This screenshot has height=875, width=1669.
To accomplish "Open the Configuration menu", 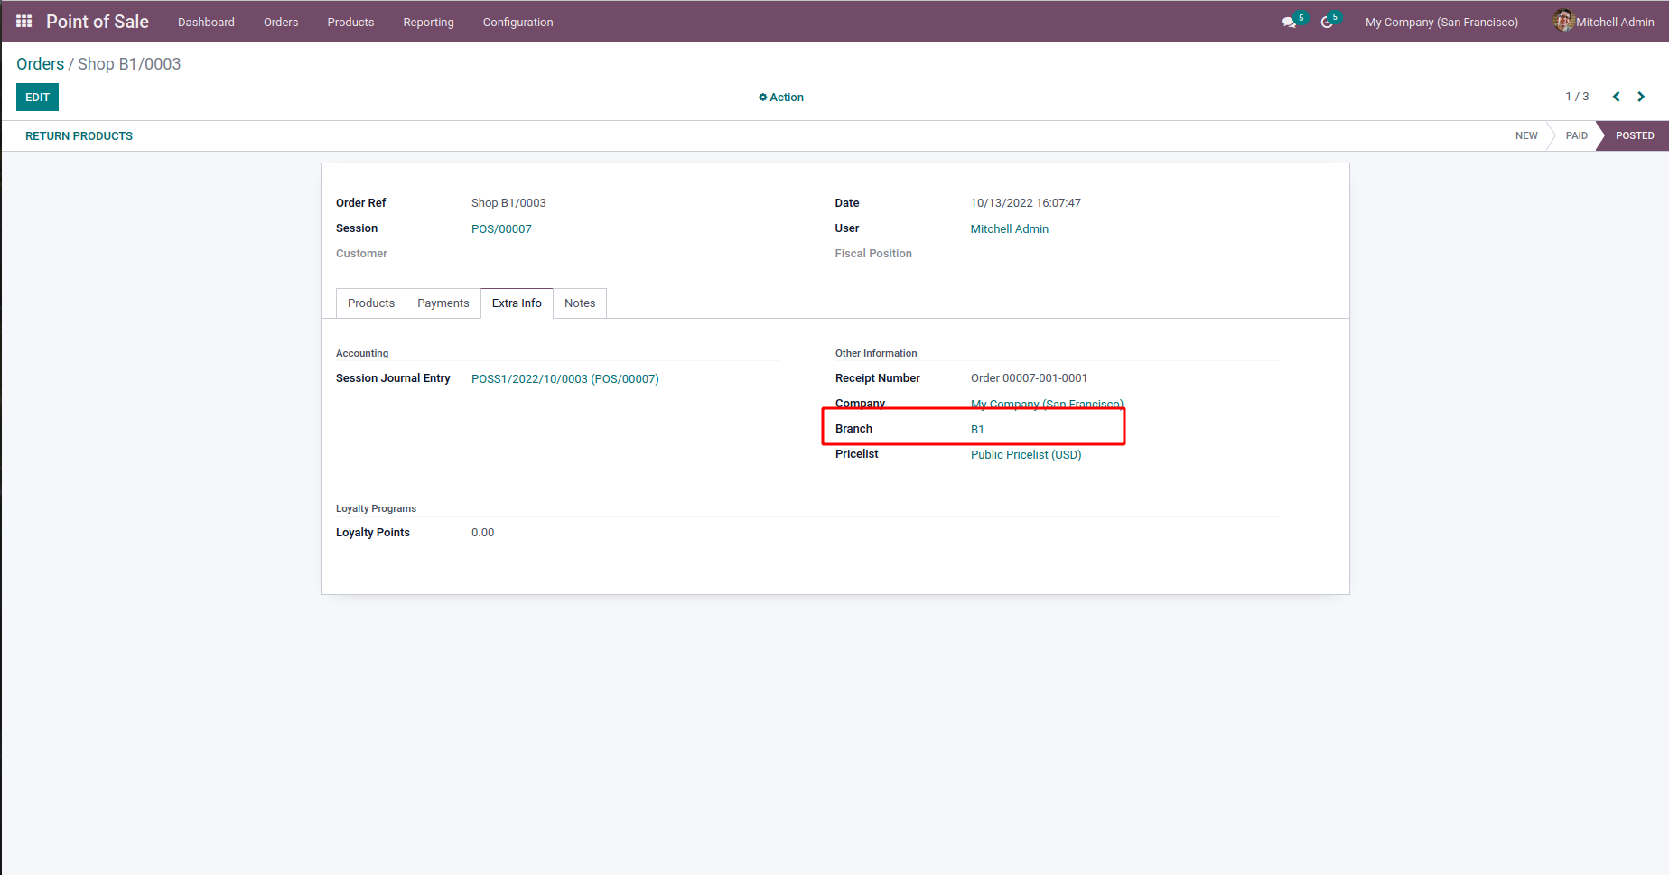I will [x=517, y=23].
